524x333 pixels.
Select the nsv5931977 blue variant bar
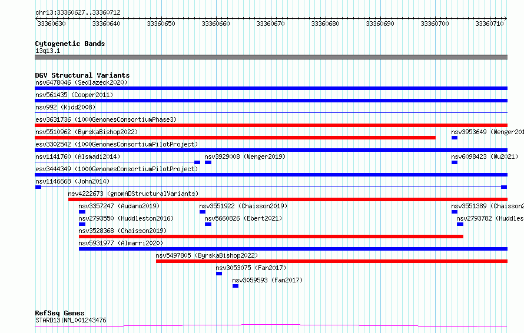(x=293, y=249)
